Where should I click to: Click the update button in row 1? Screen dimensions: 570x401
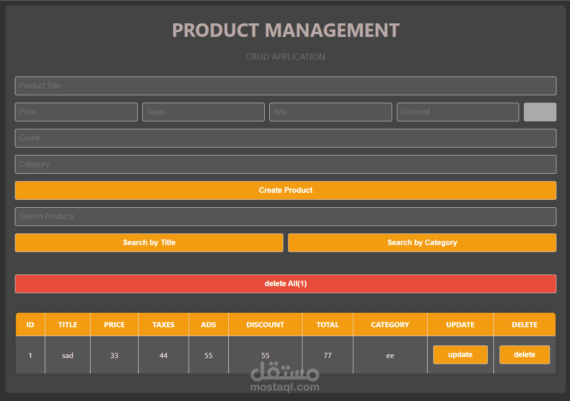(460, 355)
